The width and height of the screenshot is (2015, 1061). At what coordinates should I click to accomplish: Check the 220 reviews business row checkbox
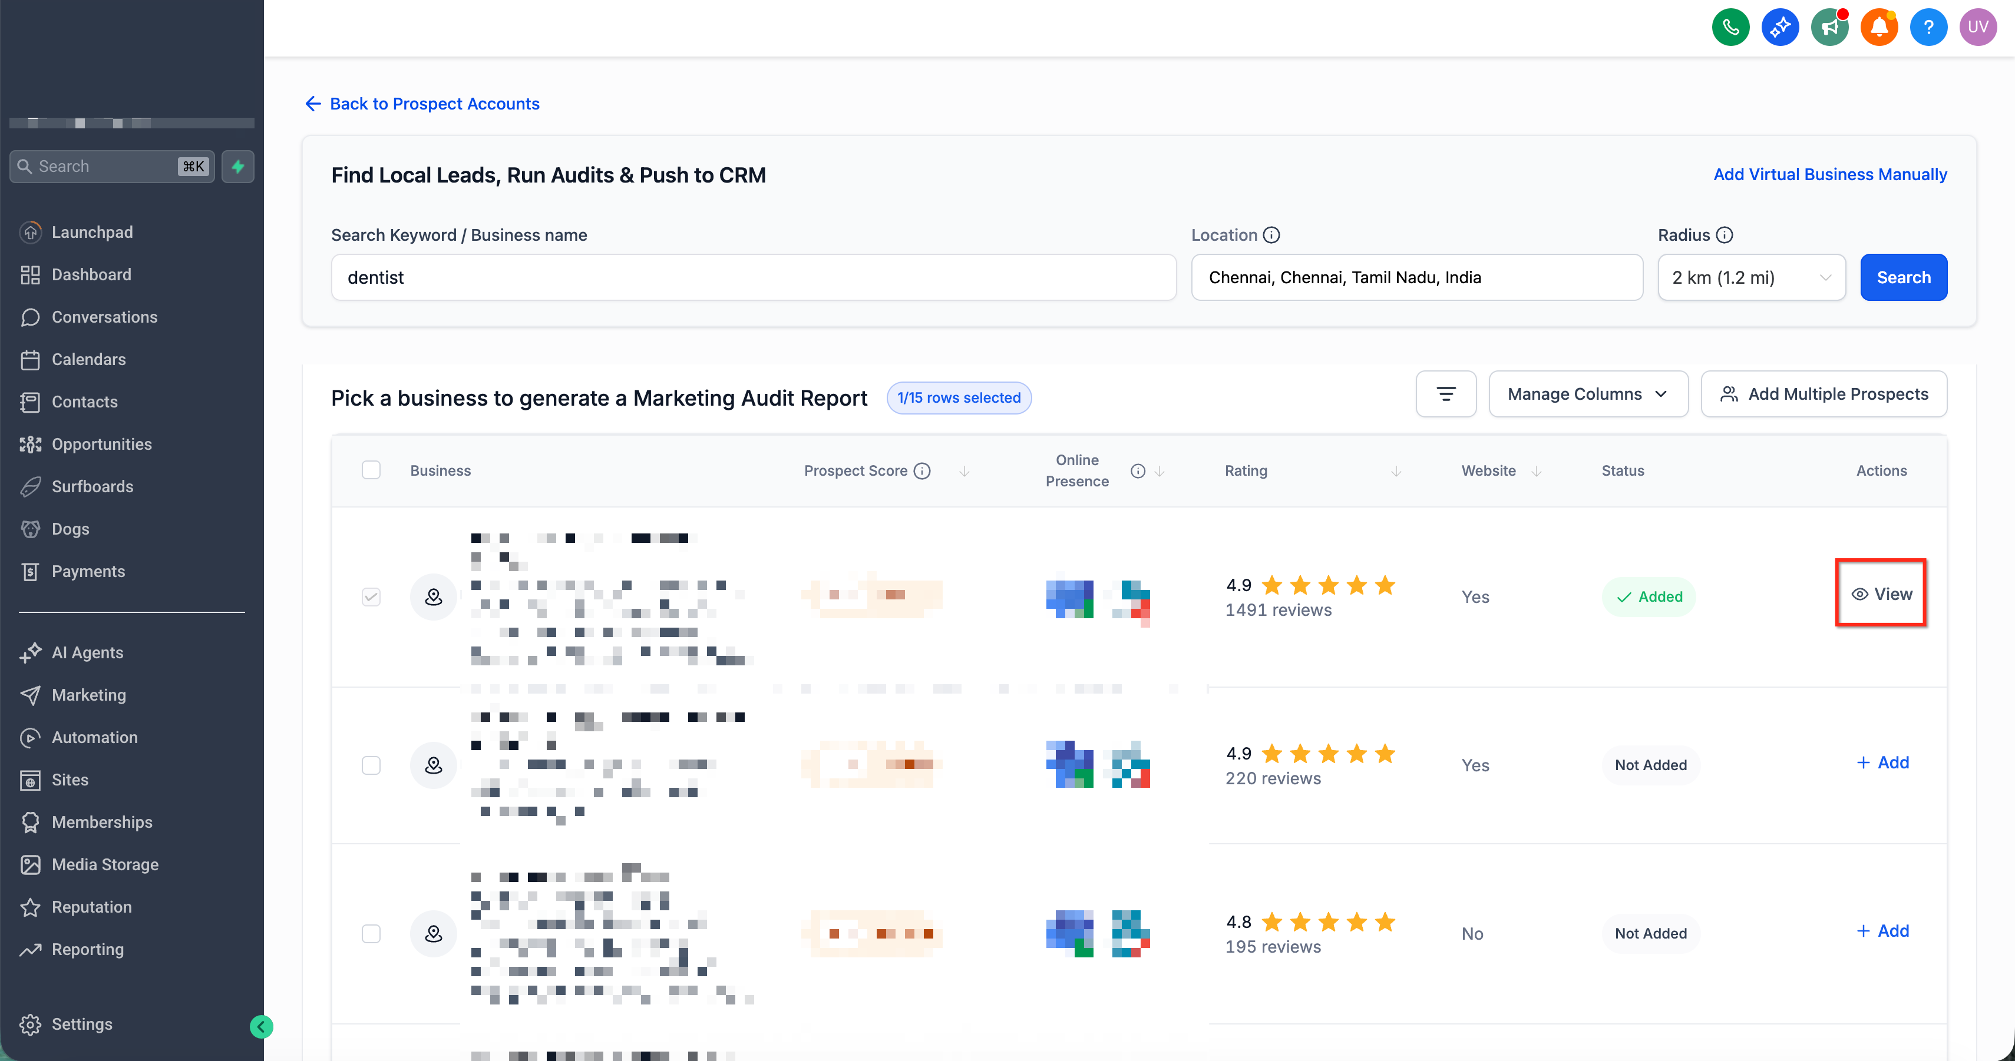click(x=371, y=765)
